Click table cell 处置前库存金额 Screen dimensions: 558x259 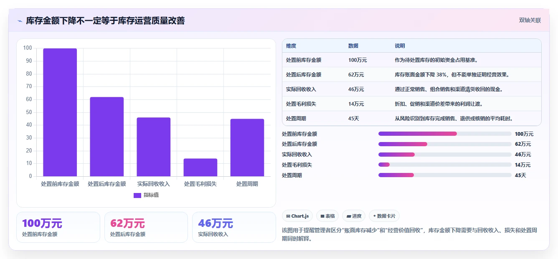(304, 60)
